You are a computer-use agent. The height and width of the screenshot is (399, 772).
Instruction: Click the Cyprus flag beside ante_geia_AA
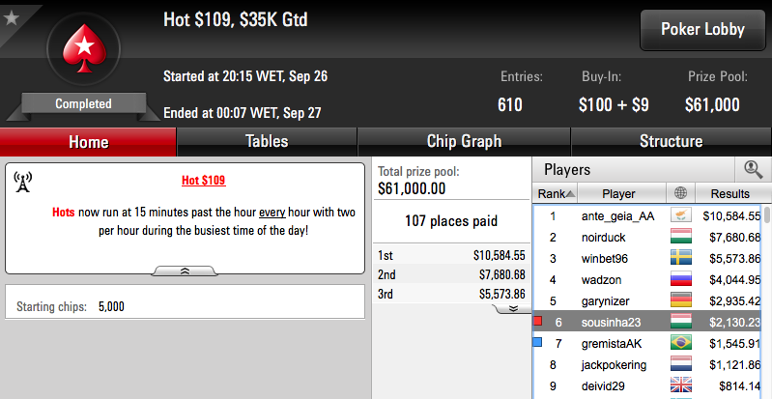681,215
